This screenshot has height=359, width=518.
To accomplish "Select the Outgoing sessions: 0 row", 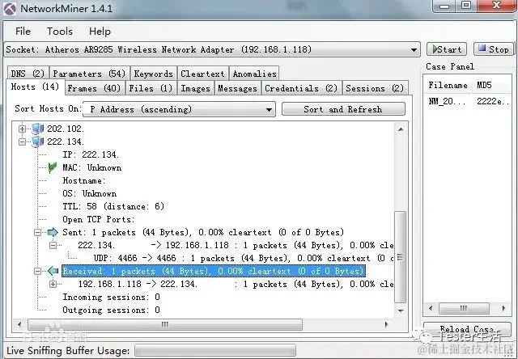I will click(112, 310).
